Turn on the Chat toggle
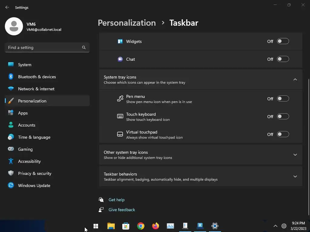Screen dimensions: 310x232 [x=283, y=59]
